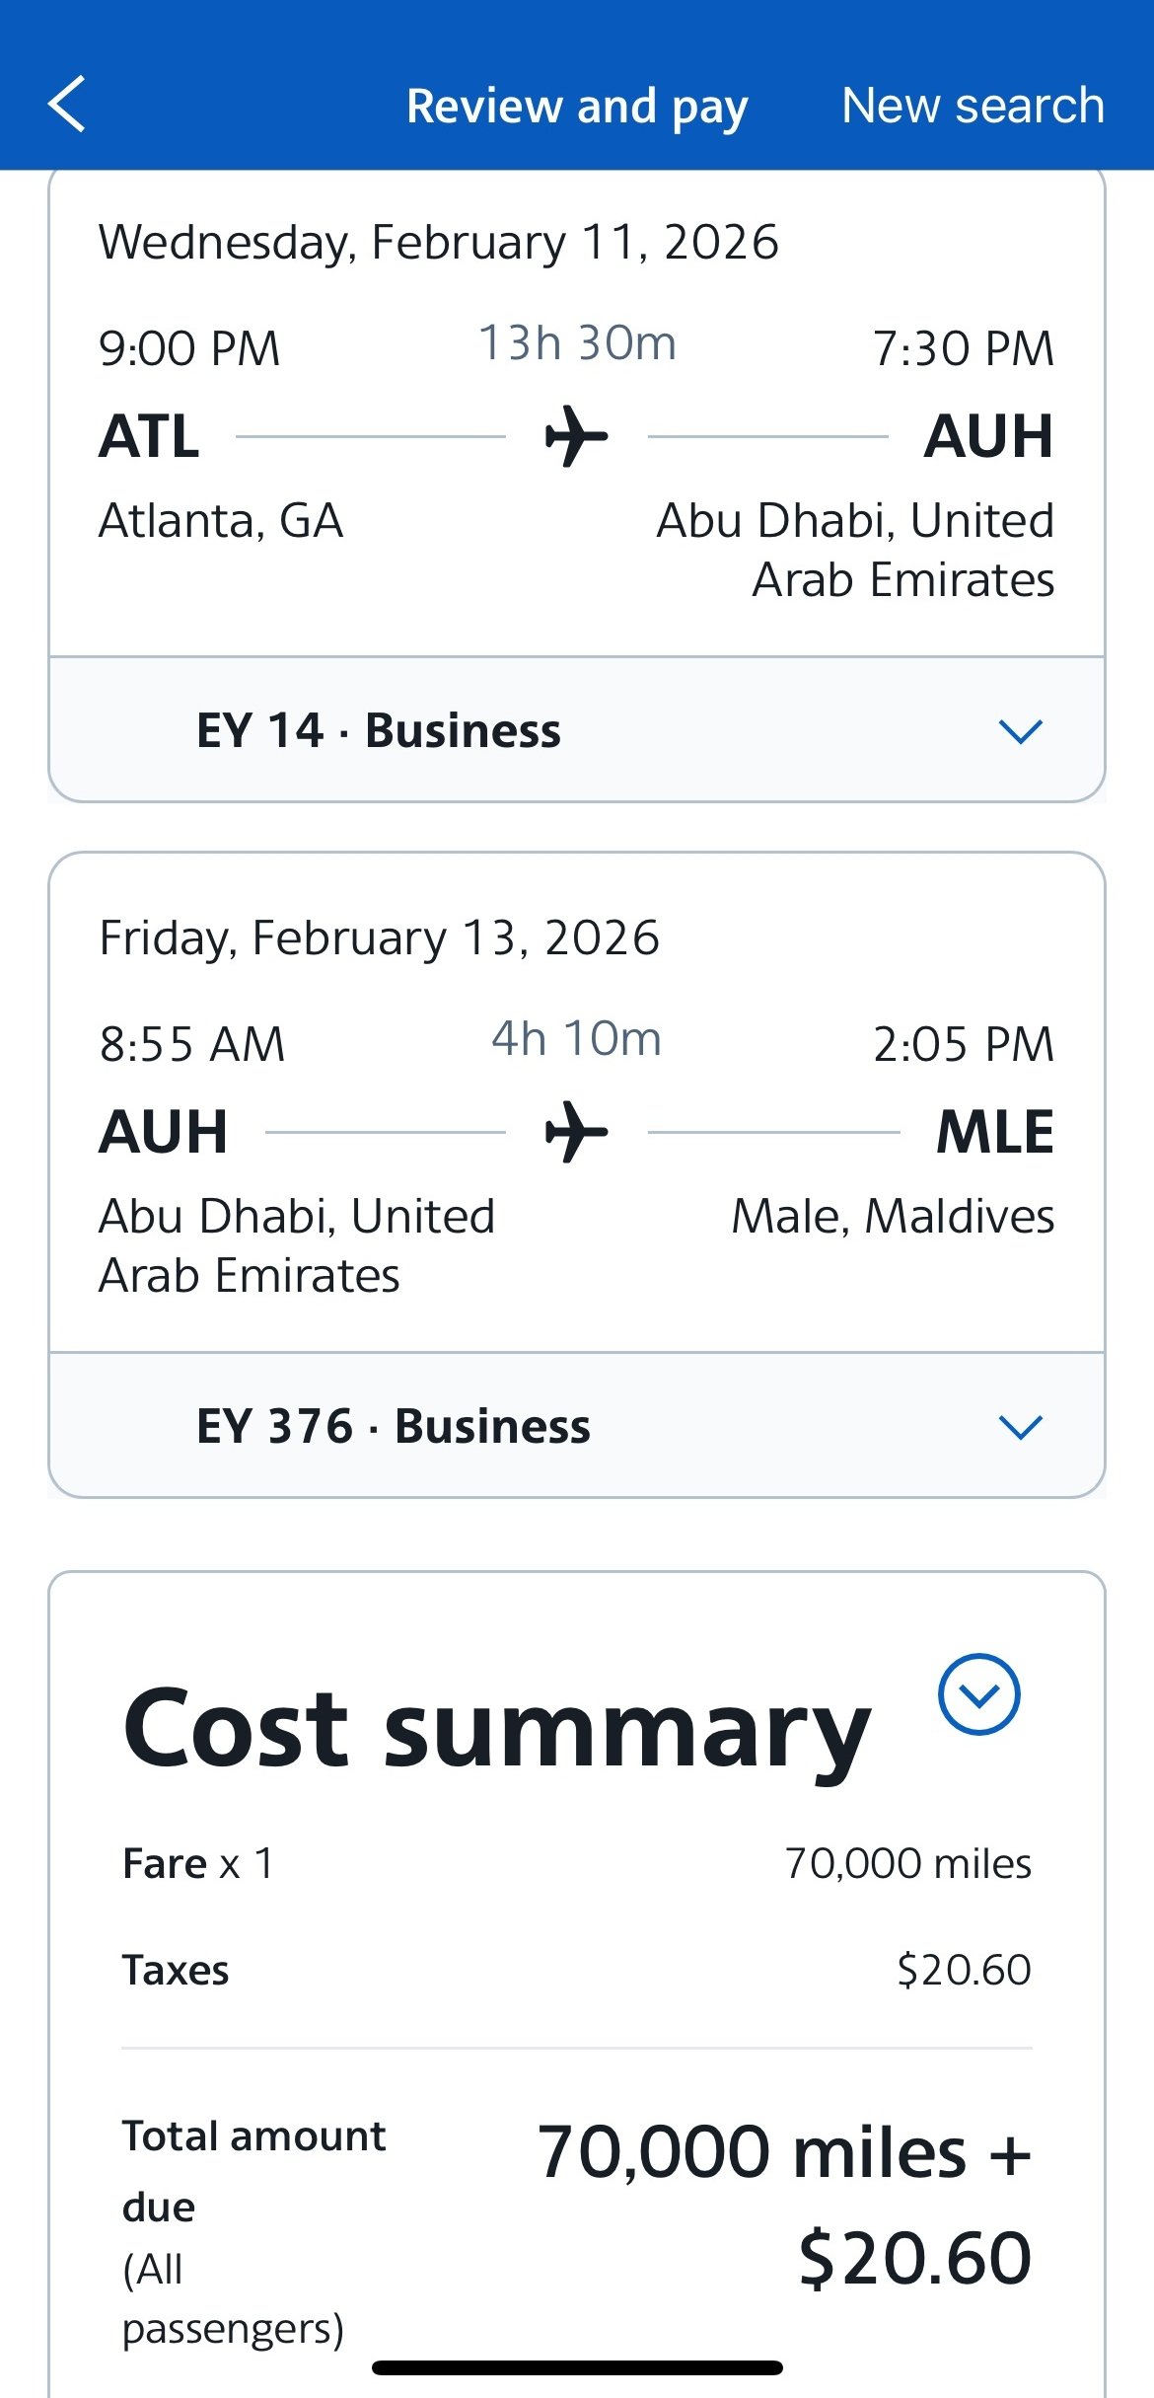This screenshot has width=1154, height=2398.
Task: Tap the Cost summary heading
Action: pyautogui.click(x=497, y=1729)
